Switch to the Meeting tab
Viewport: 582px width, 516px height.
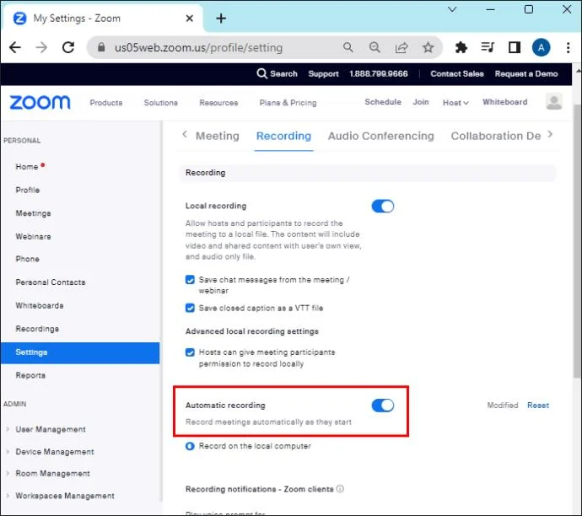[218, 136]
